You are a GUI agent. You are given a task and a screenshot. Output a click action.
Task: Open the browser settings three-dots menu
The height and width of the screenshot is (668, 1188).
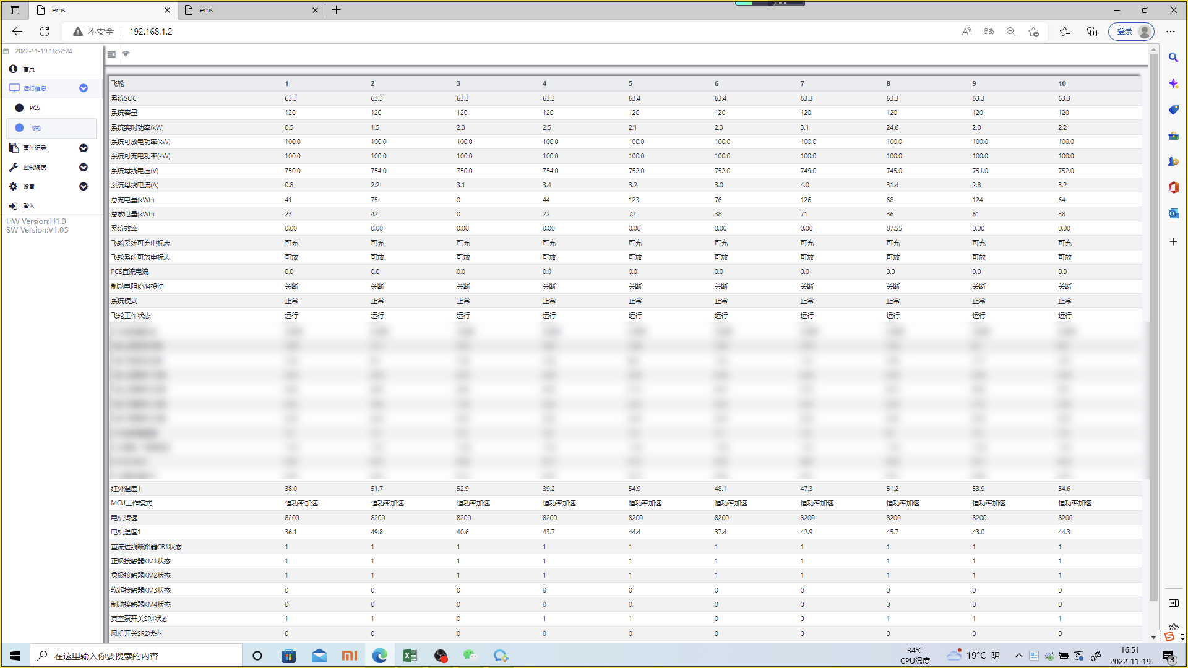(1171, 32)
